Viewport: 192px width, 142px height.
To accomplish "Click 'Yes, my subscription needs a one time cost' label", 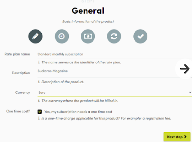I will (x=78, y=112).
